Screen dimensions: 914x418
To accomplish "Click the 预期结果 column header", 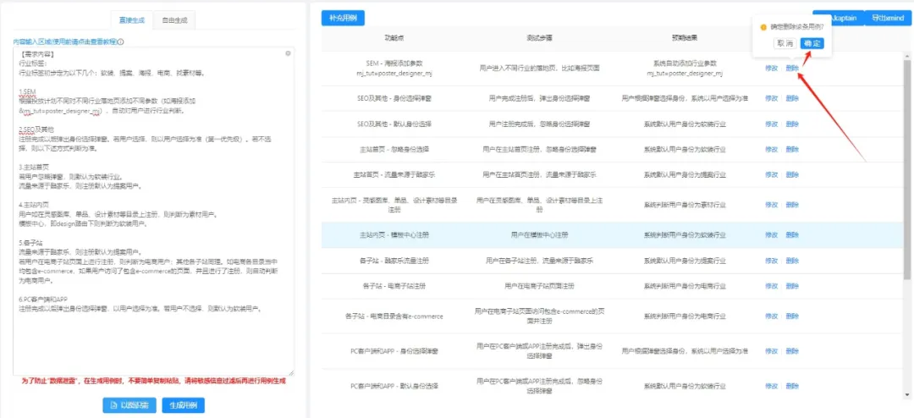I will click(x=685, y=37).
